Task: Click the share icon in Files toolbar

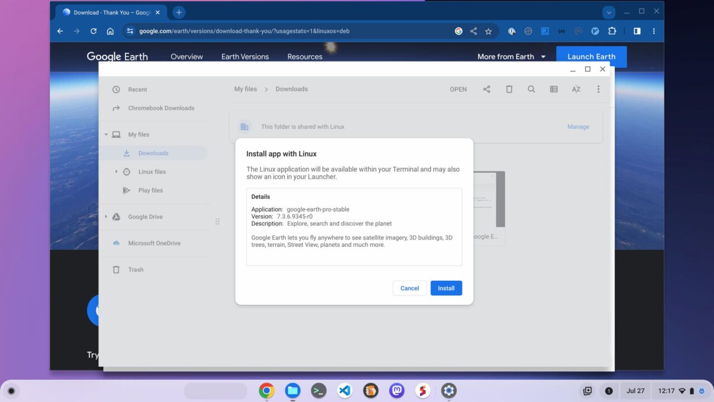Action: click(x=486, y=89)
